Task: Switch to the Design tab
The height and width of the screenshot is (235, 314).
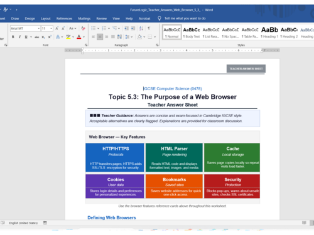Action: pyautogui.click(x=30, y=19)
